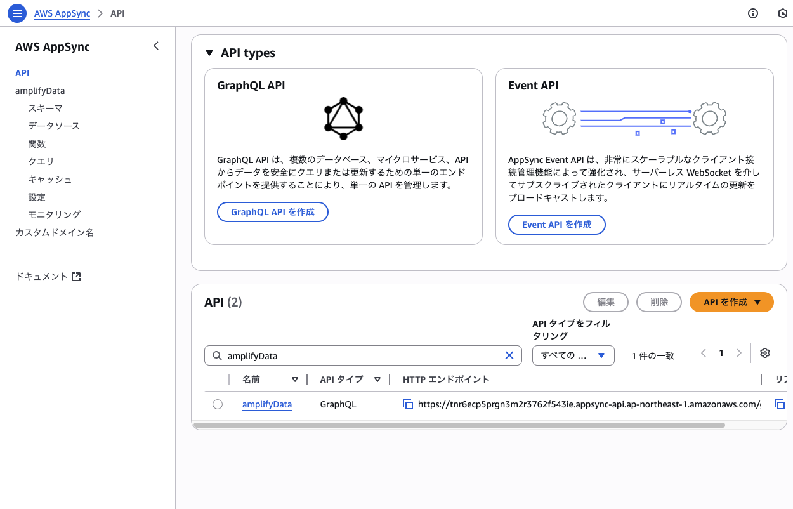Clear the amplifyData search text
The width and height of the screenshot is (793, 509).
point(509,355)
